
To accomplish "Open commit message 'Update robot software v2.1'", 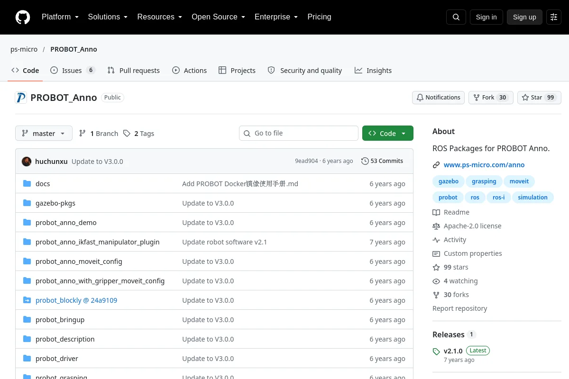I will pos(225,242).
